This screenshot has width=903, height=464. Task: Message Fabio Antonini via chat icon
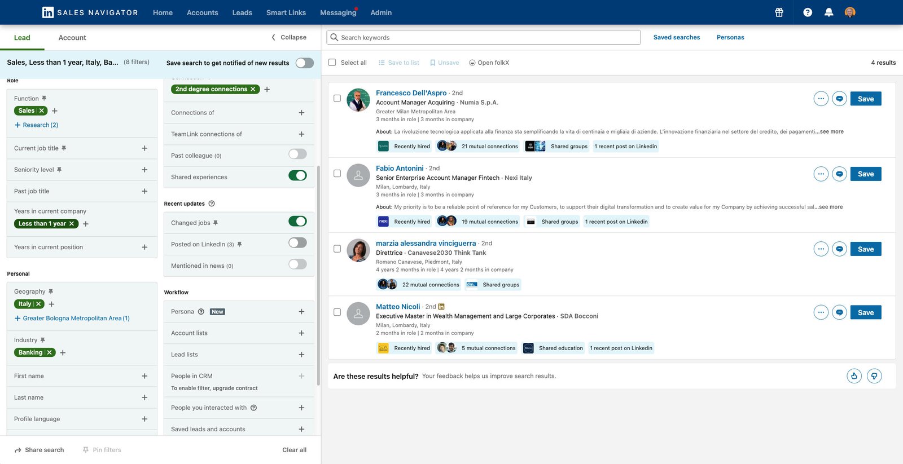[x=840, y=174]
